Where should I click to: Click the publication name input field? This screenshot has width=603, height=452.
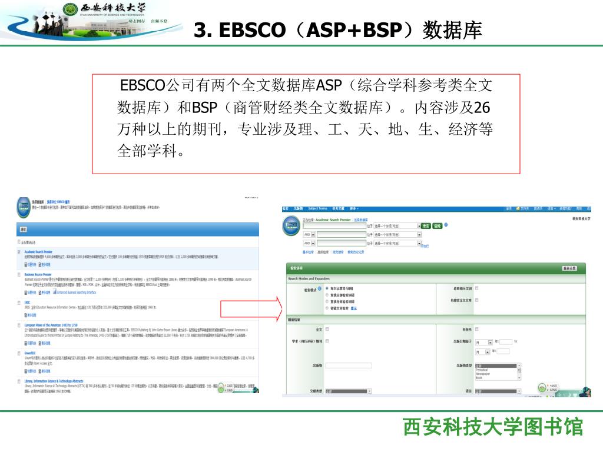[349, 365]
